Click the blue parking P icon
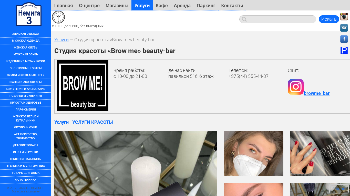Image resolution: width=350 pixels, height=196 pixels. point(344,50)
